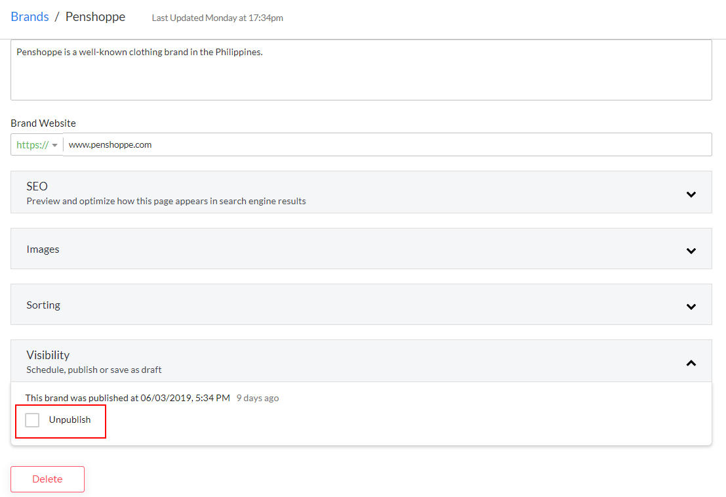Click the Last Updated Monday timestamp
Viewport: 726px width, 497px height.
click(x=218, y=18)
